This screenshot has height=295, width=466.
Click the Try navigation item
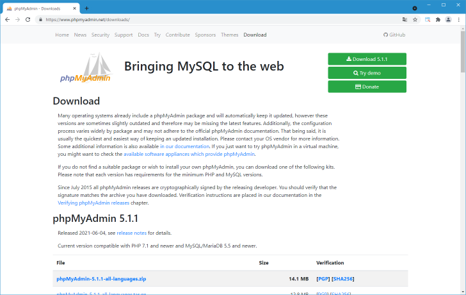coord(157,35)
